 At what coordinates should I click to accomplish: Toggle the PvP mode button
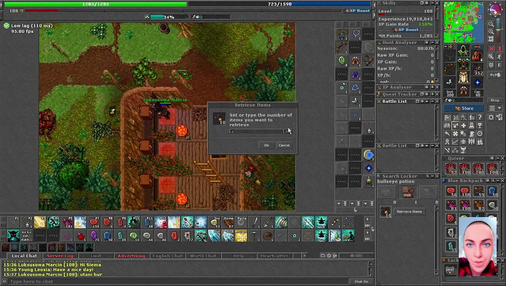tap(495, 75)
